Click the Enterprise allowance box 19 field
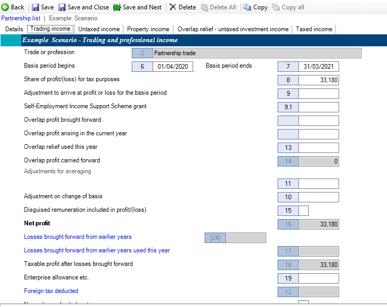The width and height of the screenshot is (387, 307). (319, 278)
